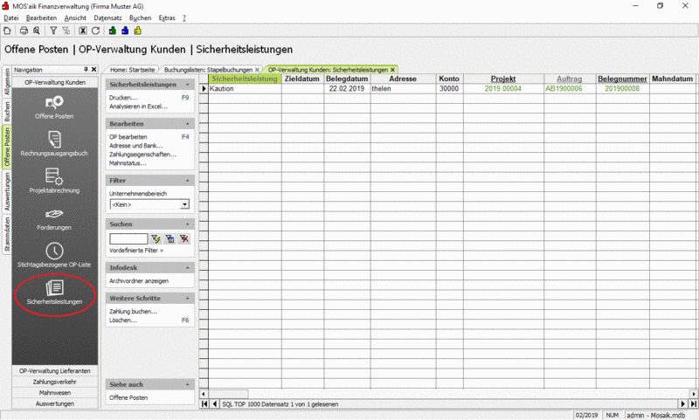The width and height of the screenshot is (699, 420).
Task: Click the filter funnel toolbar icon
Action: [53, 31]
